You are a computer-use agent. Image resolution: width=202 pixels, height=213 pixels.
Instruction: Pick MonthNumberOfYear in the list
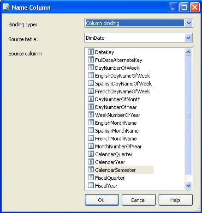[118, 146]
